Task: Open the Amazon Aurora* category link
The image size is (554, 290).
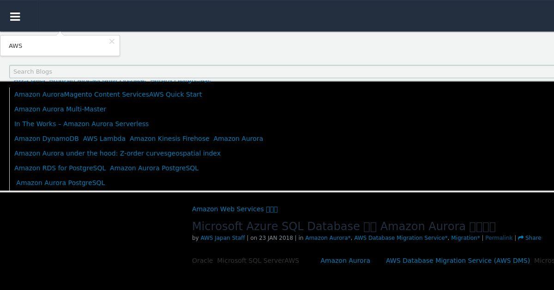Action: pyautogui.click(x=328, y=238)
